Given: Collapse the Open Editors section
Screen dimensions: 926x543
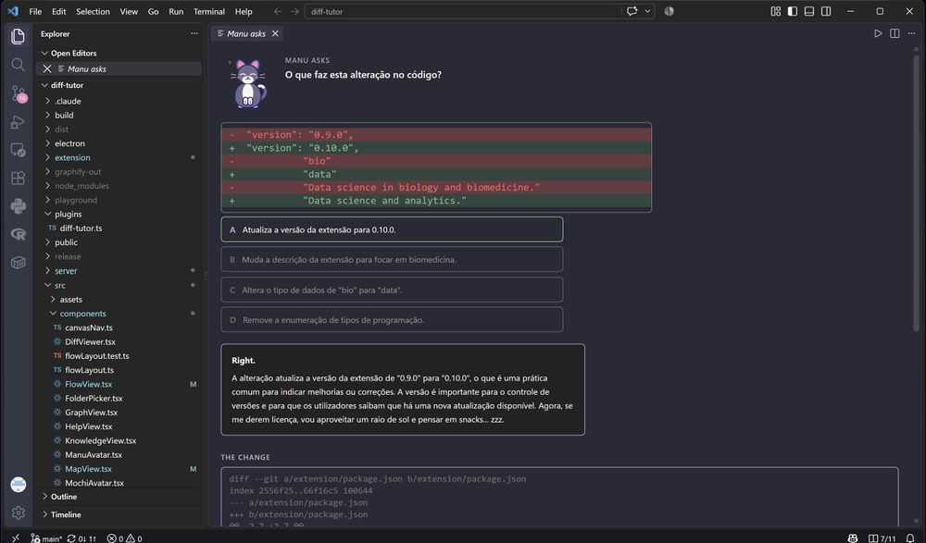Looking at the screenshot, I should [x=119, y=53].
